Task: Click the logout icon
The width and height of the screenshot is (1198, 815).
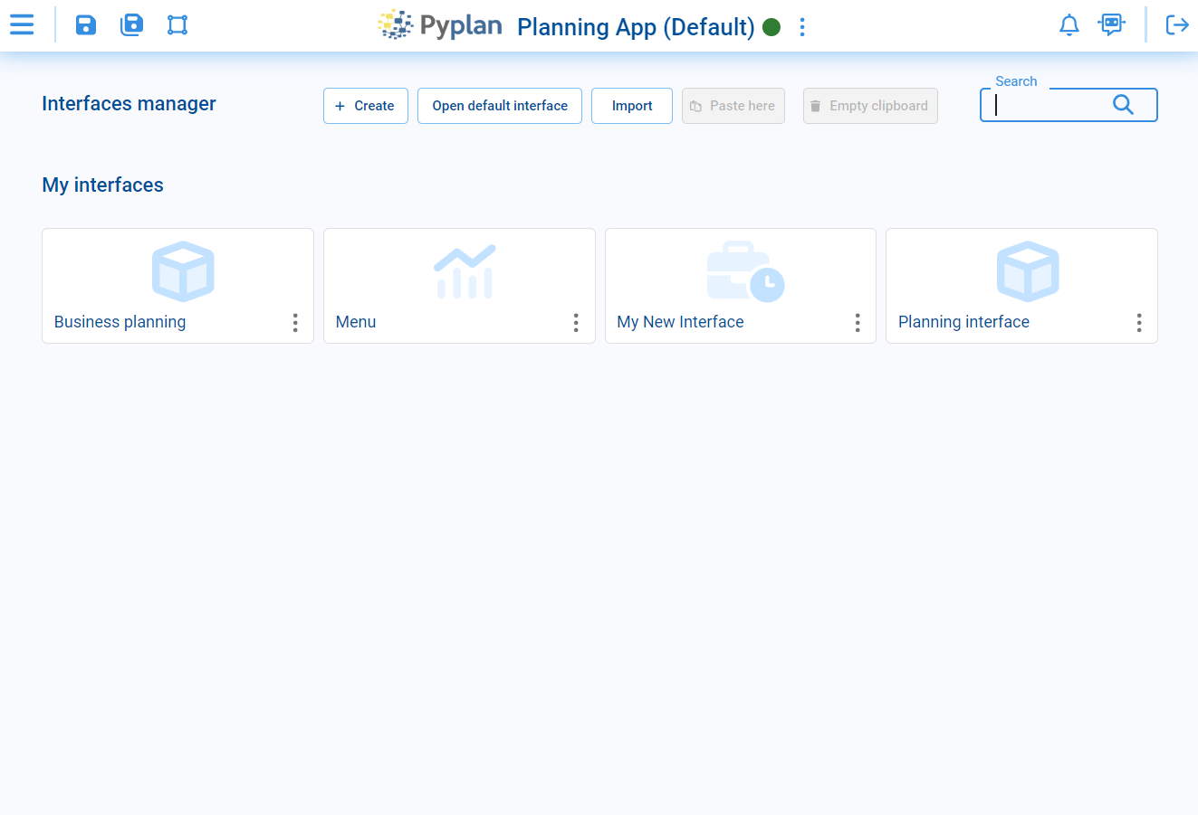Action: point(1177,24)
